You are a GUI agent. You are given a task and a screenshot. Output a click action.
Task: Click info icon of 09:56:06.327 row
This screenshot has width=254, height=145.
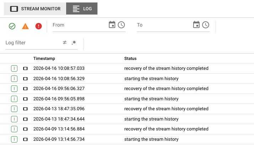click(14, 89)
